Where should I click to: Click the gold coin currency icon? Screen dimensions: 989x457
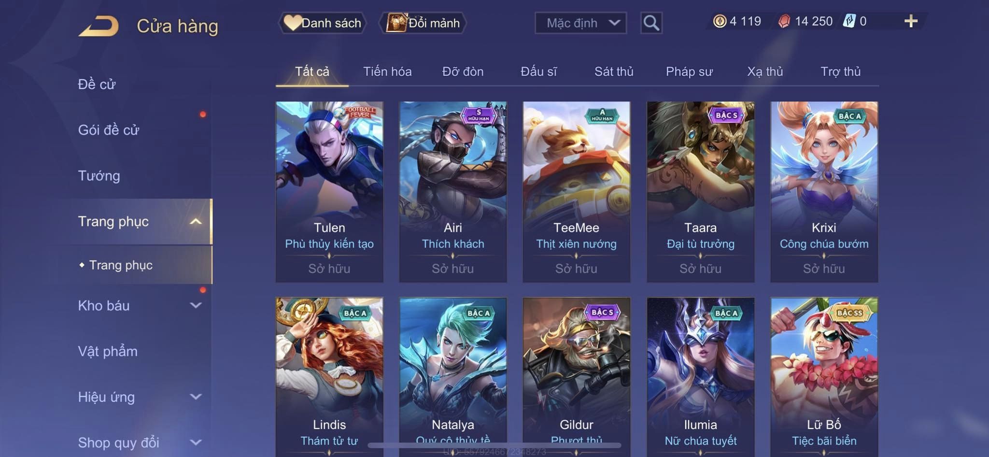(x=720, y=21)
